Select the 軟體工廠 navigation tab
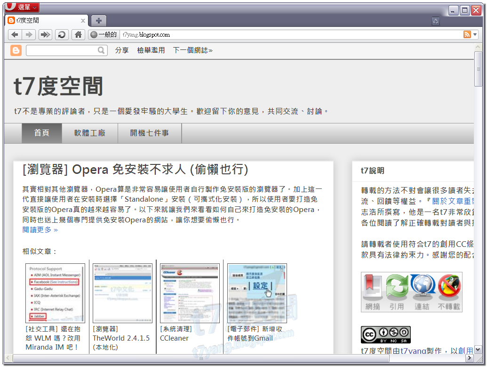The image size is (487, 367). click(90, 133)
